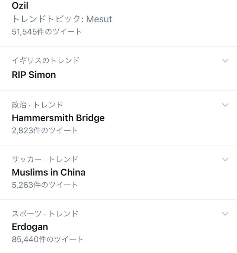View the 5,263件のツイート tweet count
Viewport: 237px width, 253px height.
[45, 185]
